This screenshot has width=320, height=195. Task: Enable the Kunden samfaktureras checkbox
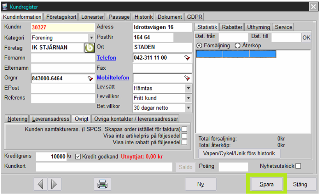(184, 129)
